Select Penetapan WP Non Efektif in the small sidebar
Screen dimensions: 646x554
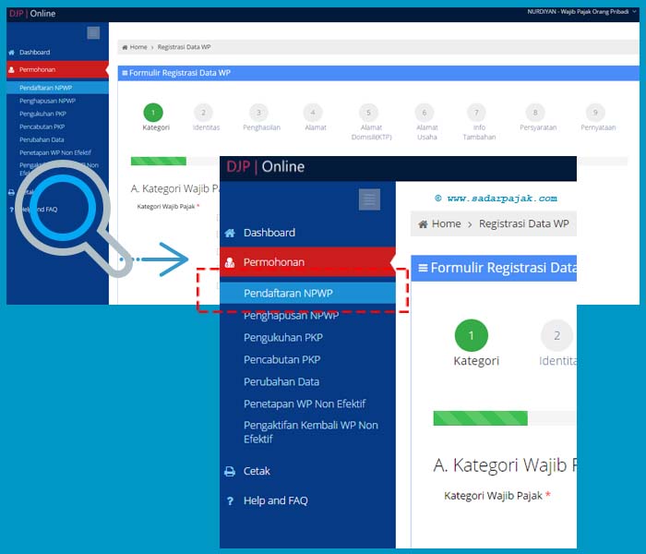point(54,152)
